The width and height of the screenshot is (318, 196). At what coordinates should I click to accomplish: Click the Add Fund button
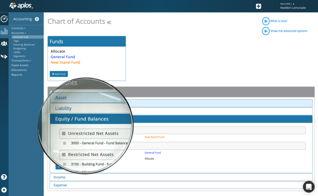point(59,74)
